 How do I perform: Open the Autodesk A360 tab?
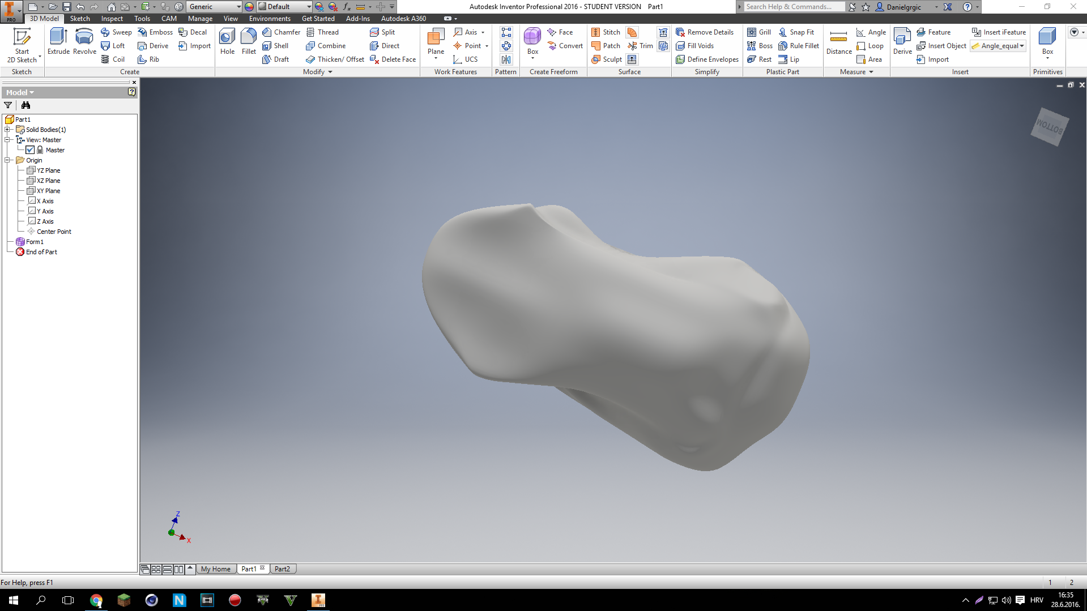(x=403, y=19)
